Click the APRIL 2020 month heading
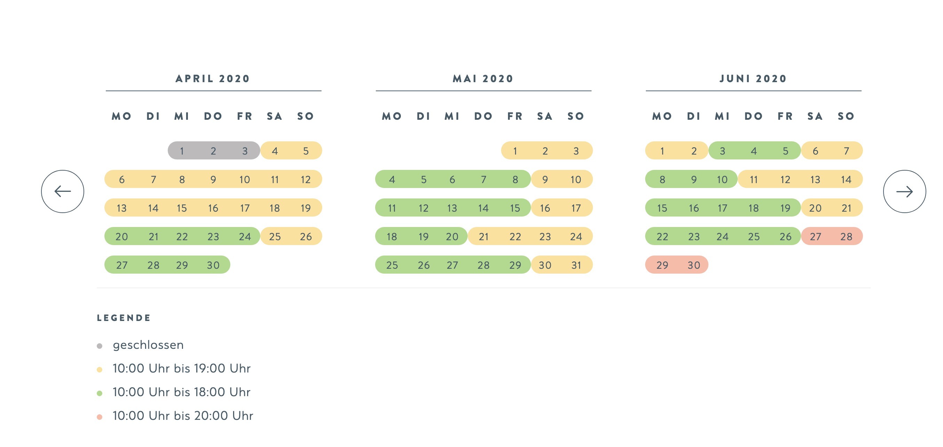 (213, 79)
